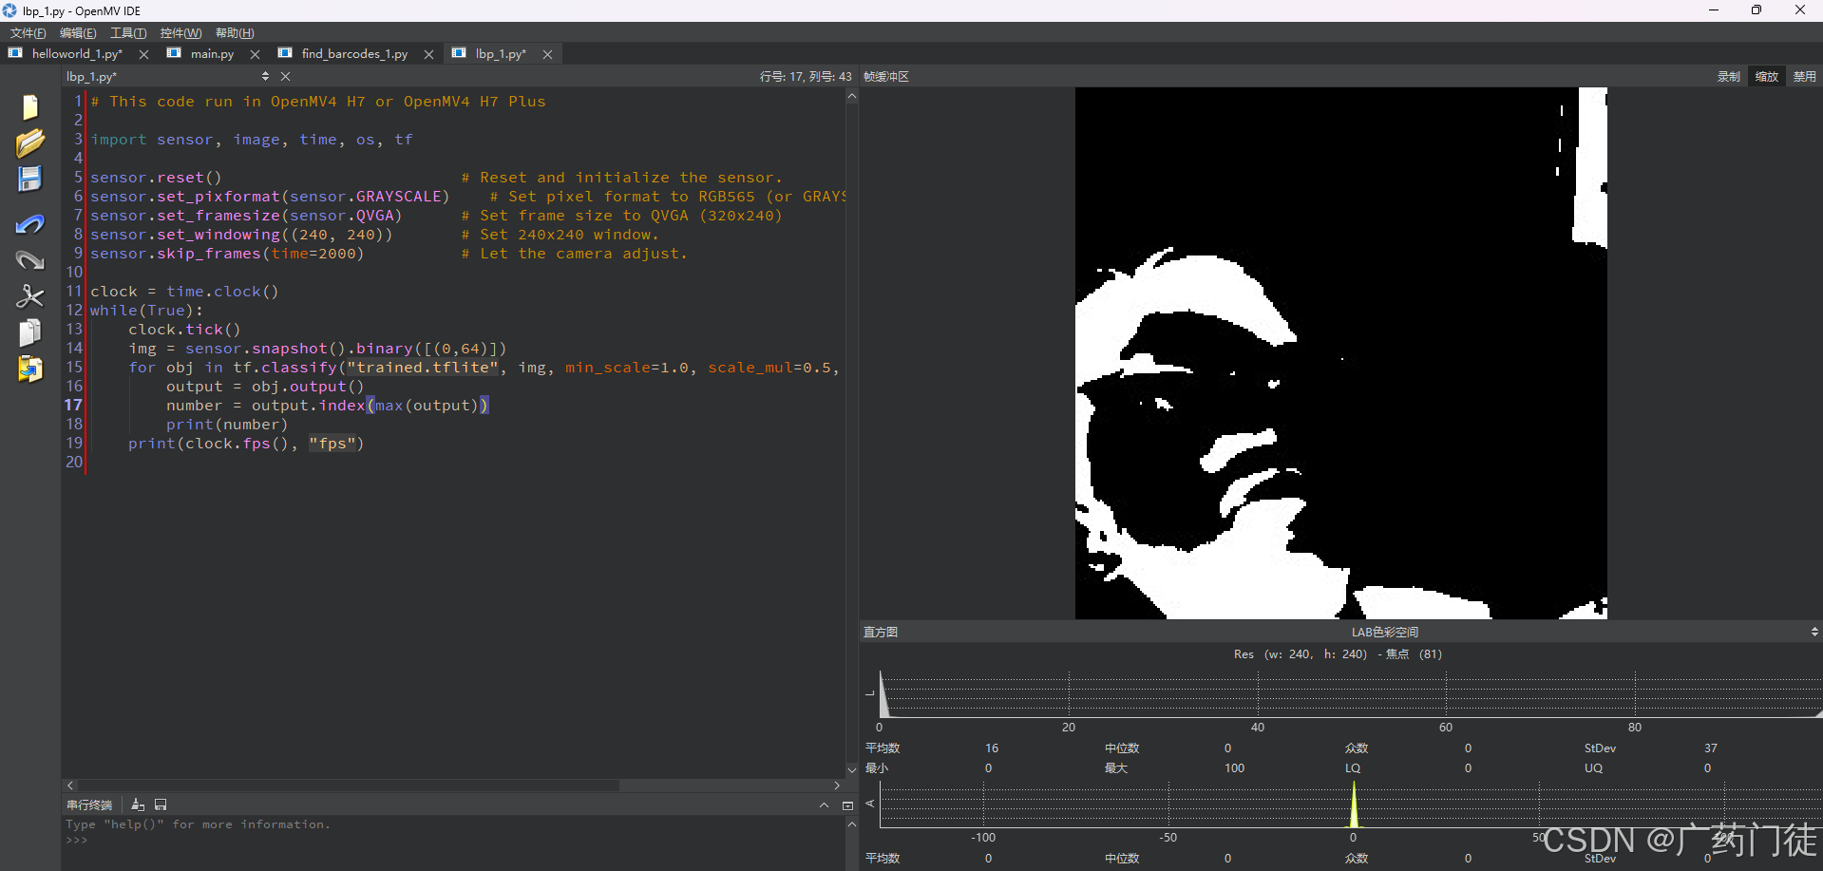
Task: Enable 禁用 to disable the frame buffer
Action: click(1804, 76)
